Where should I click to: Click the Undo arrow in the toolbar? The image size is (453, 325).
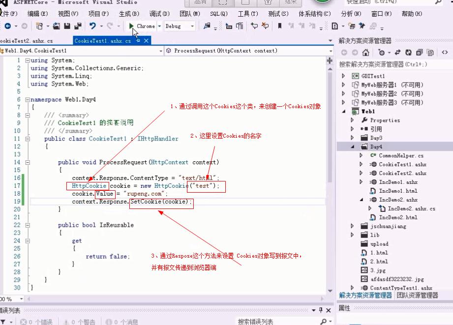[x=92, y=26]
